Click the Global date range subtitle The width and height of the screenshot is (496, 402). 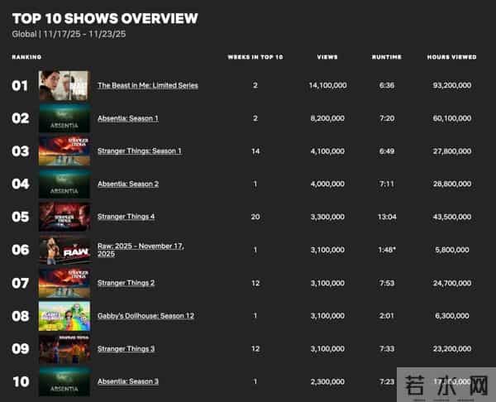coord(69,34)
